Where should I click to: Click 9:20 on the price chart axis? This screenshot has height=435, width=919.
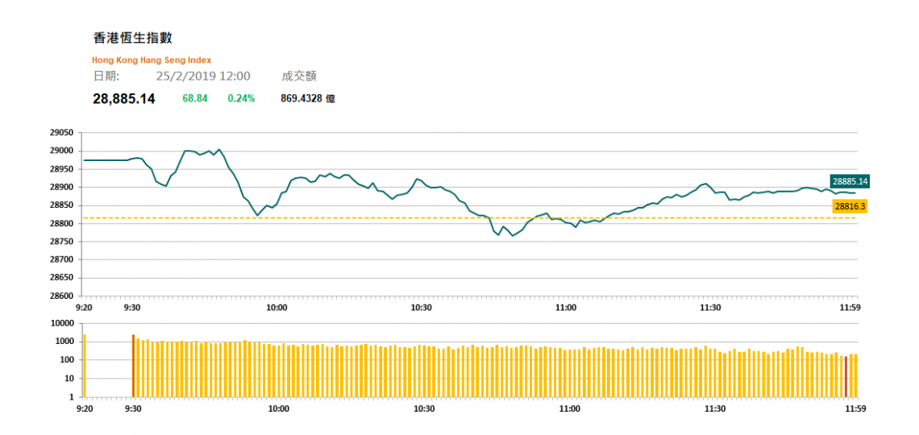tap(84, 307)
